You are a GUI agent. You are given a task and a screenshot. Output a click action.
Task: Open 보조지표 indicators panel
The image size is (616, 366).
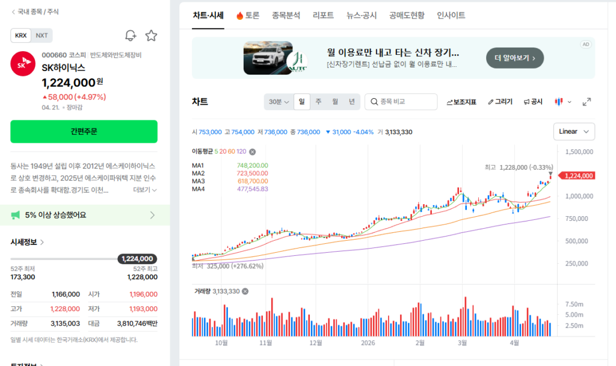coord(461,102)
